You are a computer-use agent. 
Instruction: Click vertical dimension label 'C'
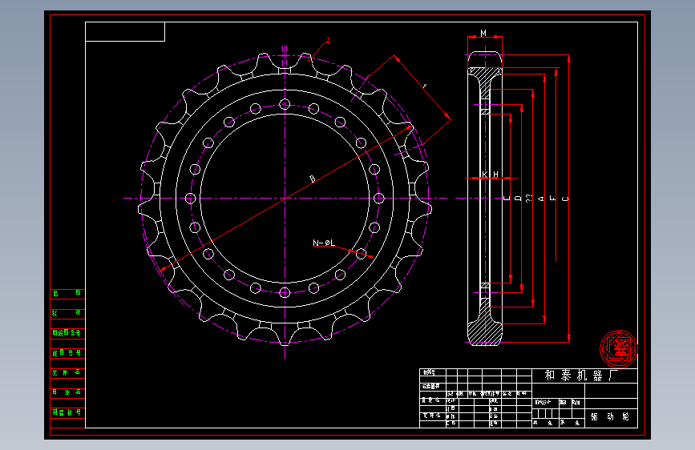(x=564, y=199)
